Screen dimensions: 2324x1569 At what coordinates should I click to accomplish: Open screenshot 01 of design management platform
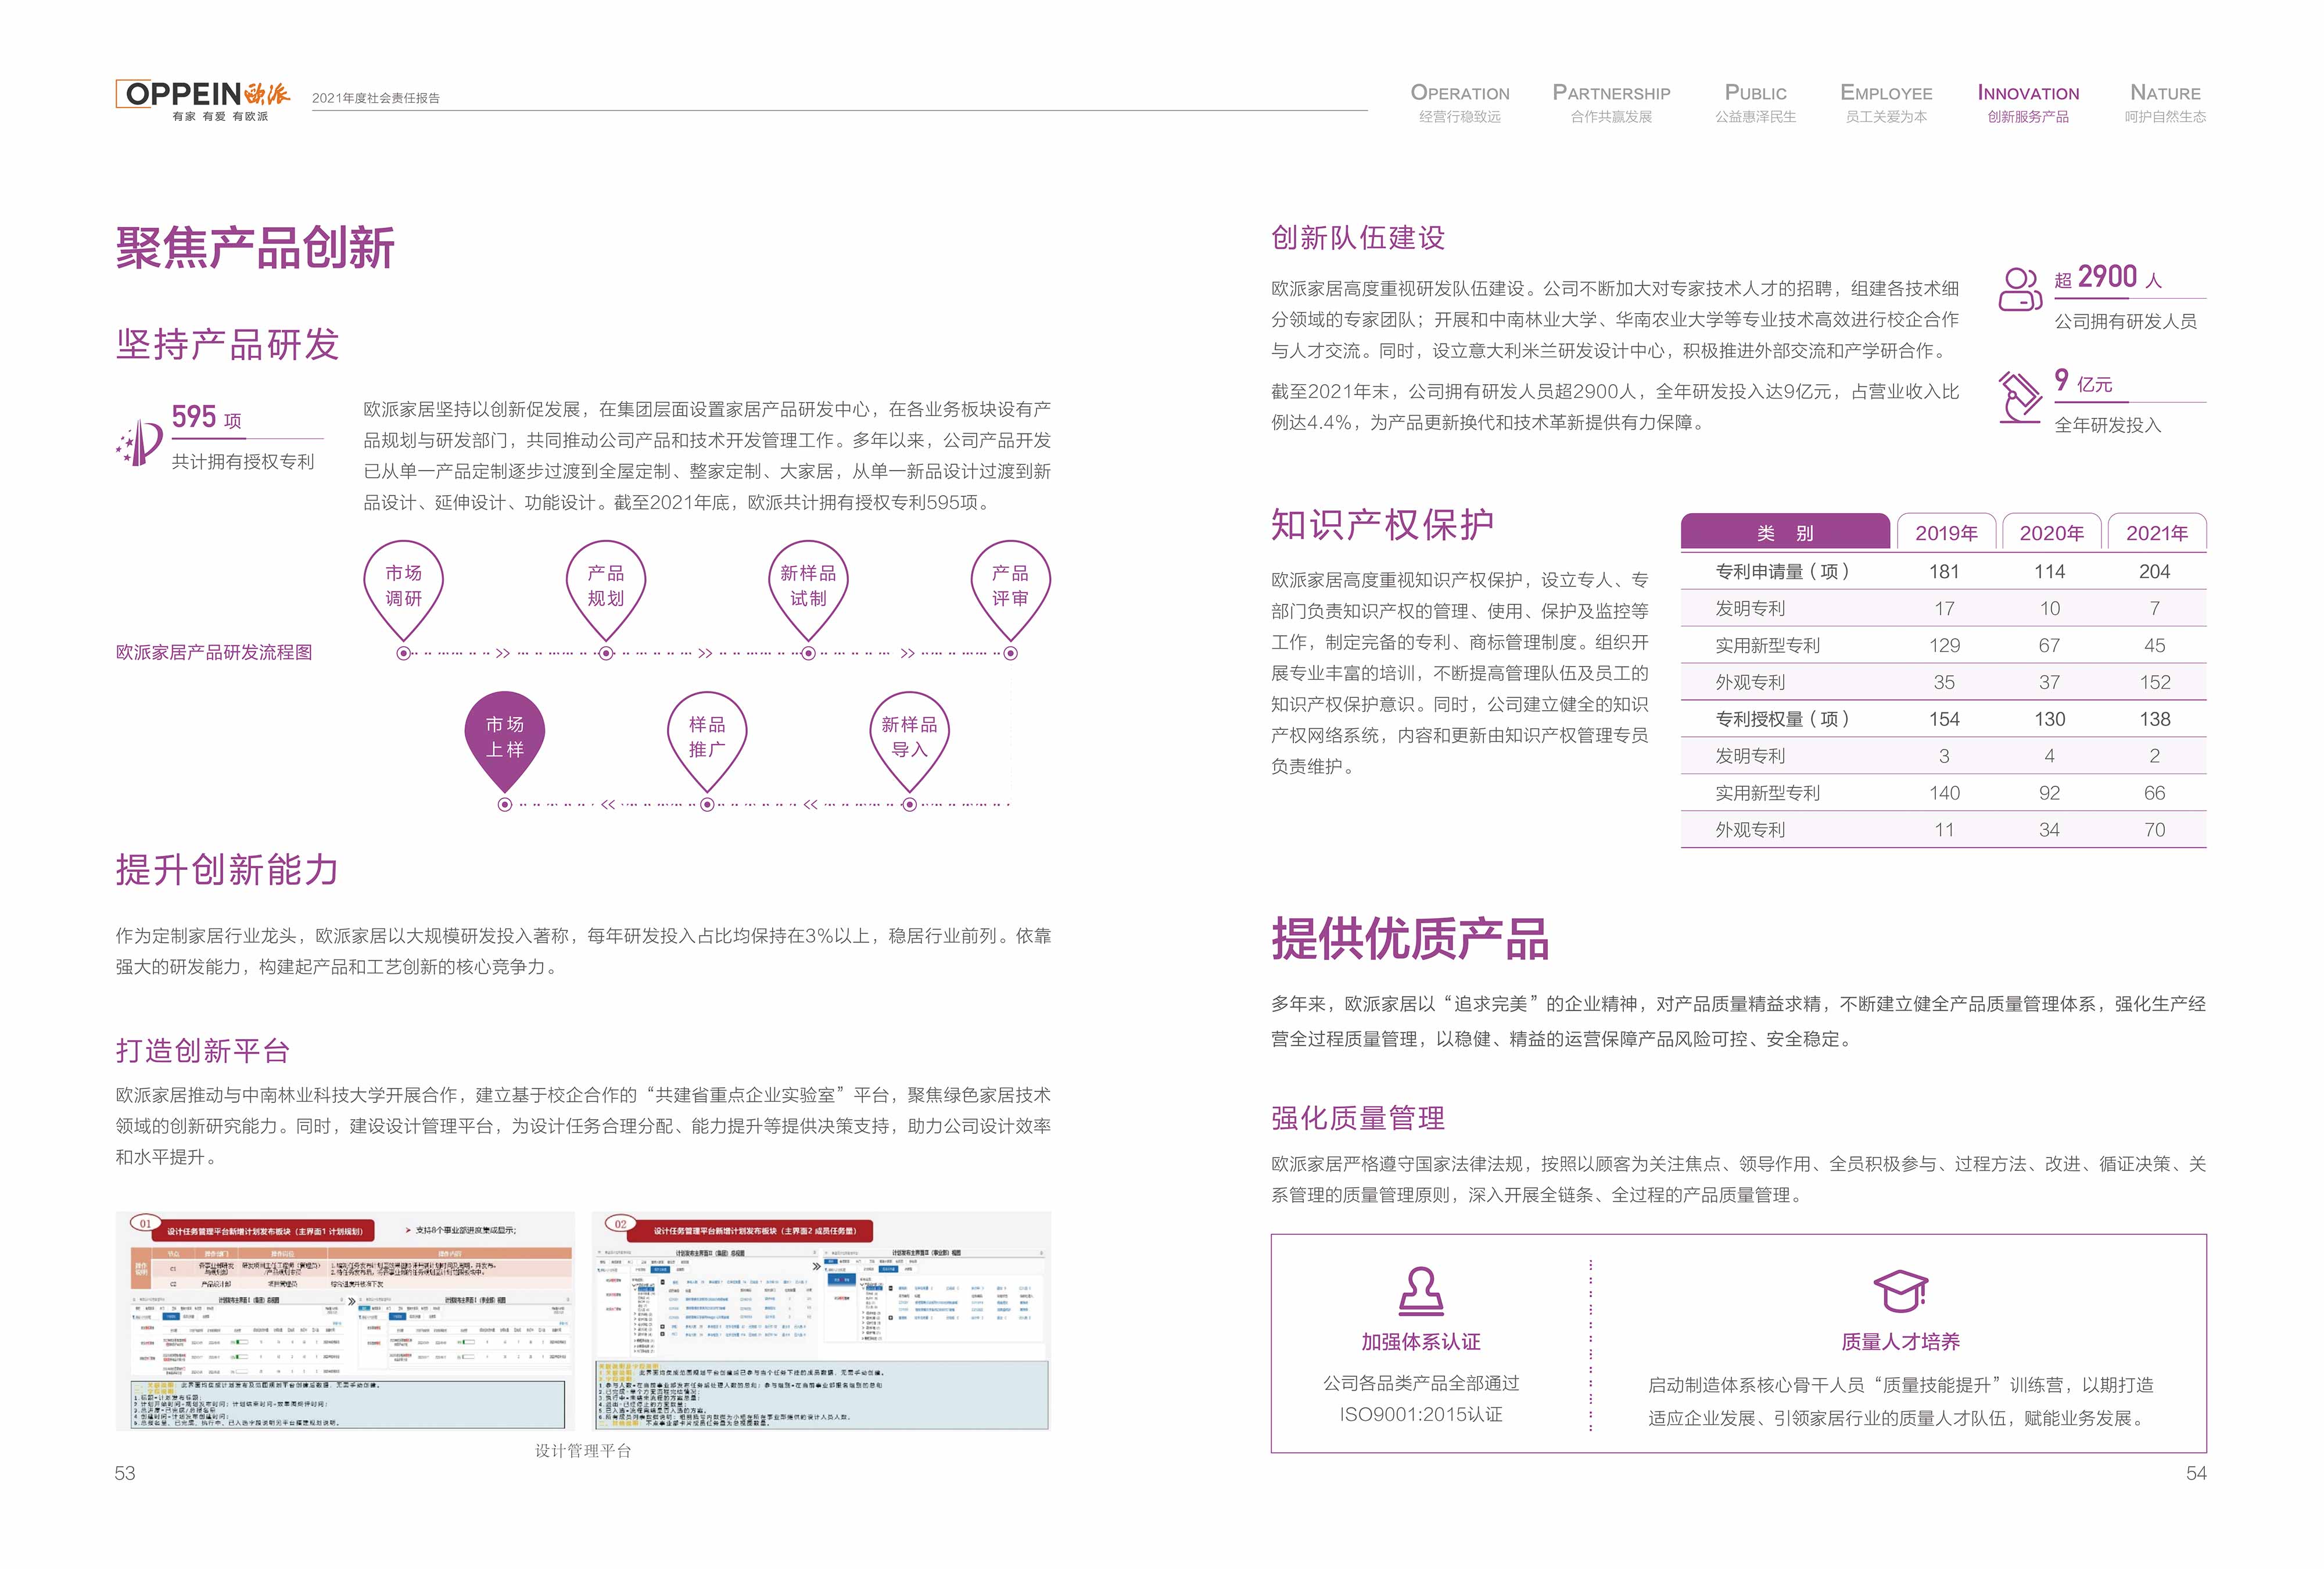346,1321
